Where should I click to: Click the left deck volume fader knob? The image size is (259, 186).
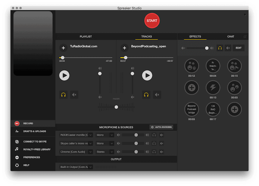tap(100, 74)
